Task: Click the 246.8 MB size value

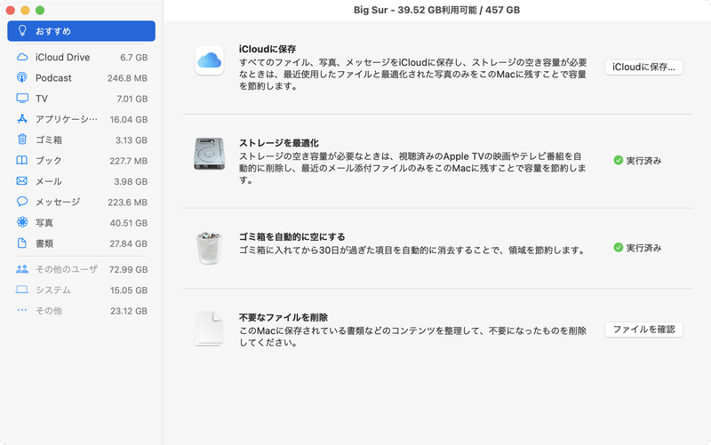Action: pyautogui.click(x=127, y=78)
